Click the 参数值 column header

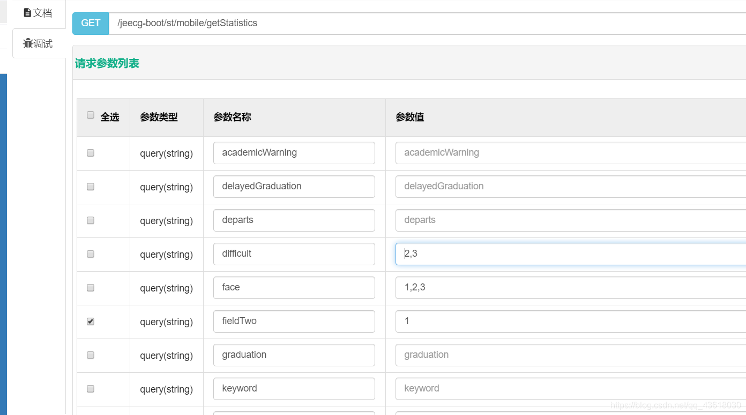click(410, 117)
